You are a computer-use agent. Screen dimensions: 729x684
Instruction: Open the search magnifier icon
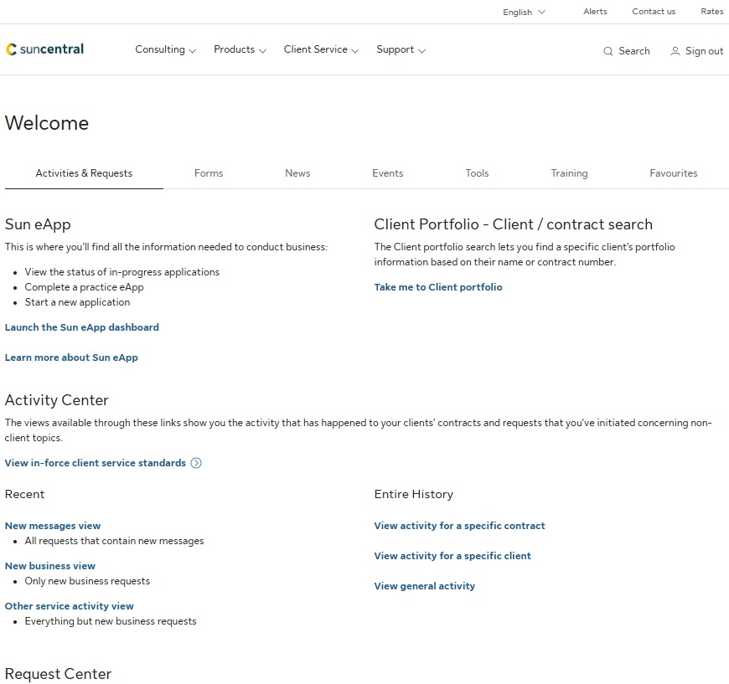(606, 51)
